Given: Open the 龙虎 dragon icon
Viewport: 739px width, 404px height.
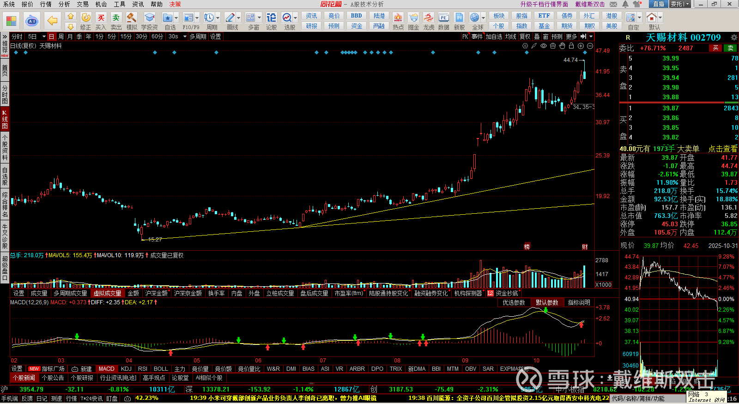Looking at the screenshot, I should (429, 18).
